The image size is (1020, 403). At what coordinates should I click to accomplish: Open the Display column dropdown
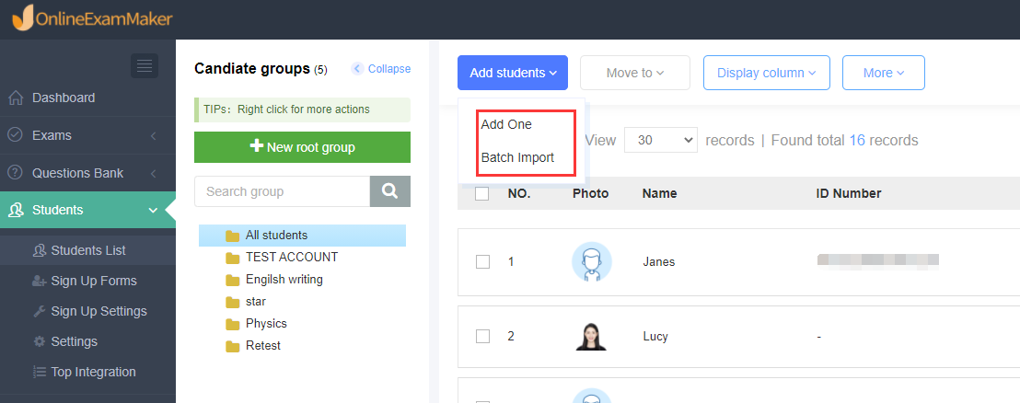click(766, 73)
